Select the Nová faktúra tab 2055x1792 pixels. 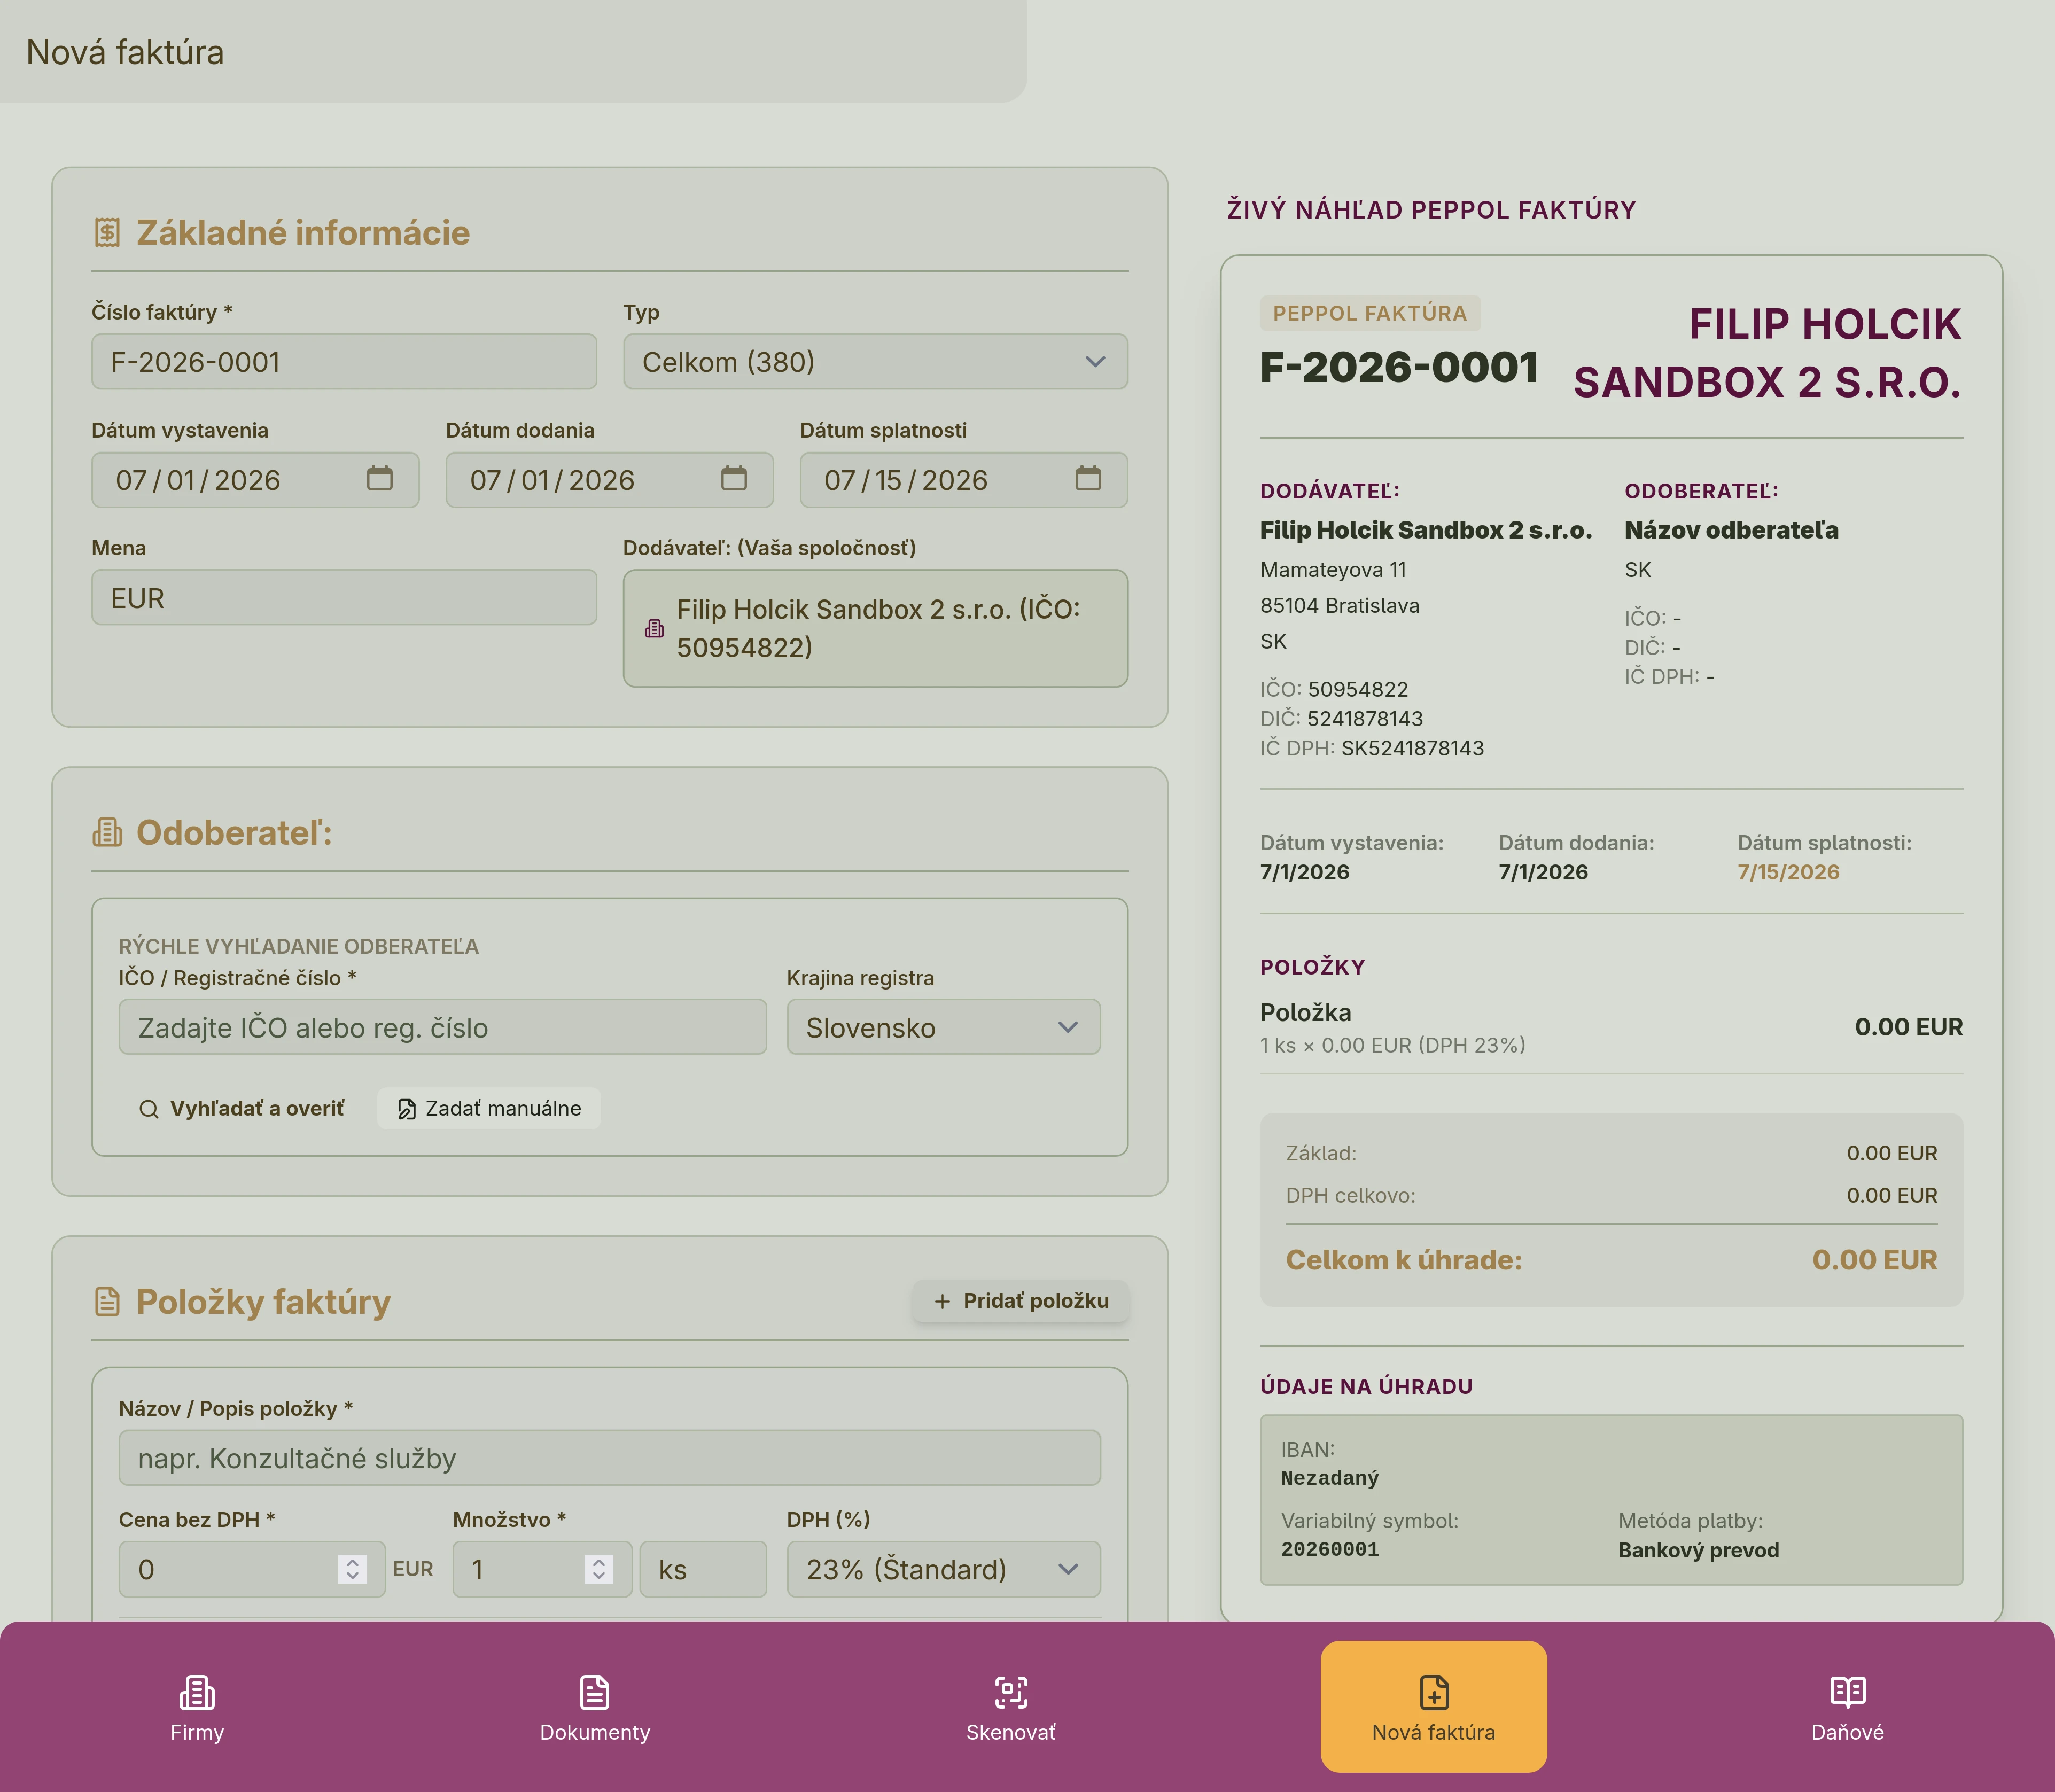coord(1433,1706)
